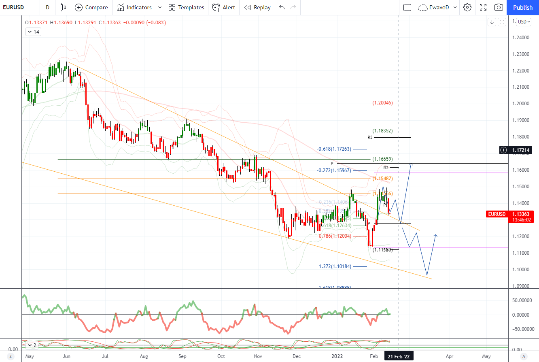The height and width of the screenshot is (362, 539).
Task: Open indicator Templates menu
Action: [186, 7]
